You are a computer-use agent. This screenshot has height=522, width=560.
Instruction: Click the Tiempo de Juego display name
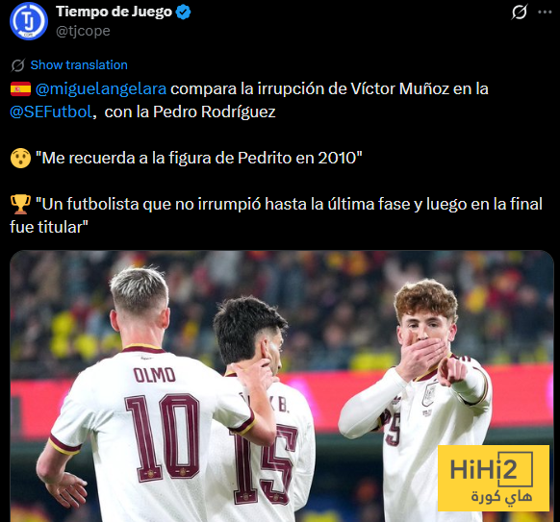pyautogui.click(x=114, y=12)
